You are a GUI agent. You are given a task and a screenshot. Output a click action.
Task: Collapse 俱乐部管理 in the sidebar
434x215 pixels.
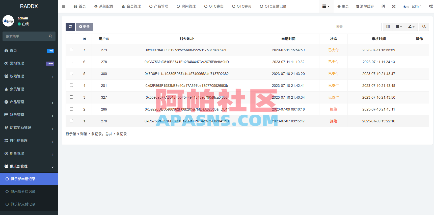tap(29, 166)
